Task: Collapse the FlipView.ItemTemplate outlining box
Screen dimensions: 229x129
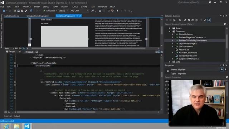Action: (x=15, y=63)
